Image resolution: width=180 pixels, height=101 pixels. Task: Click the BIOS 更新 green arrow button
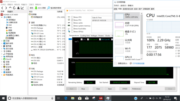point(40,8)
